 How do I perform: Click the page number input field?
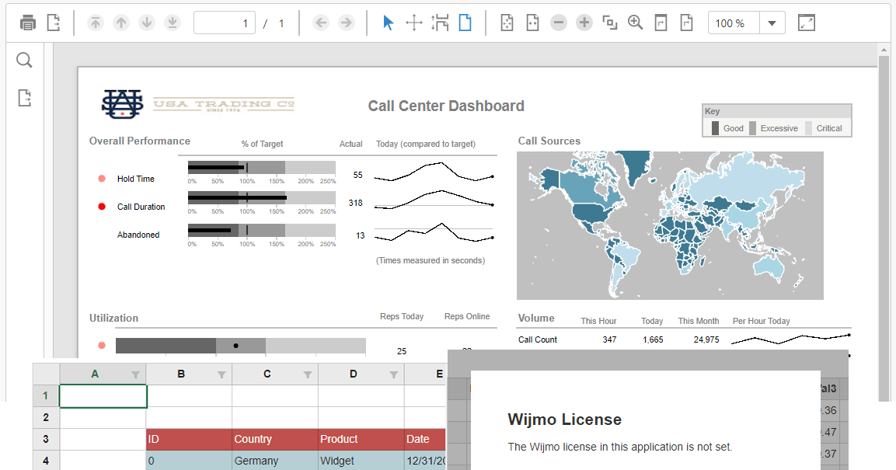point(225,23)
